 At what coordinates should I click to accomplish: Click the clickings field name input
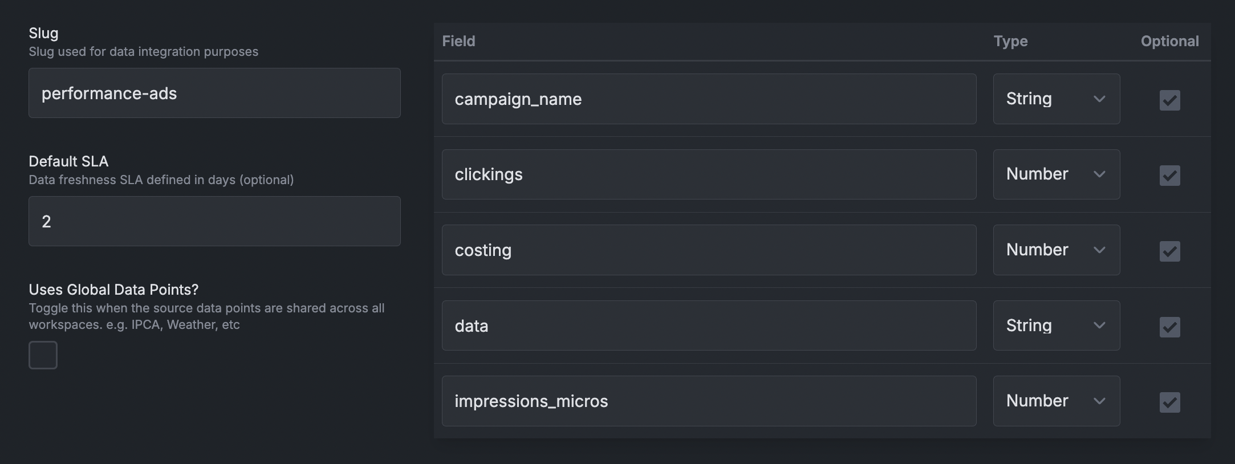(x=709, y=174)
